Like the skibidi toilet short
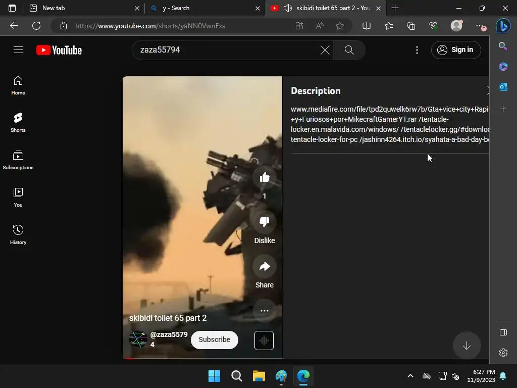Viewport: 517px width, 388px height. pos(265,177)
